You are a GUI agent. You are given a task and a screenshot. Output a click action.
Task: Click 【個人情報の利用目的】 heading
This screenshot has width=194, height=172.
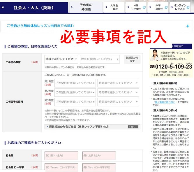tap(165, 83)
